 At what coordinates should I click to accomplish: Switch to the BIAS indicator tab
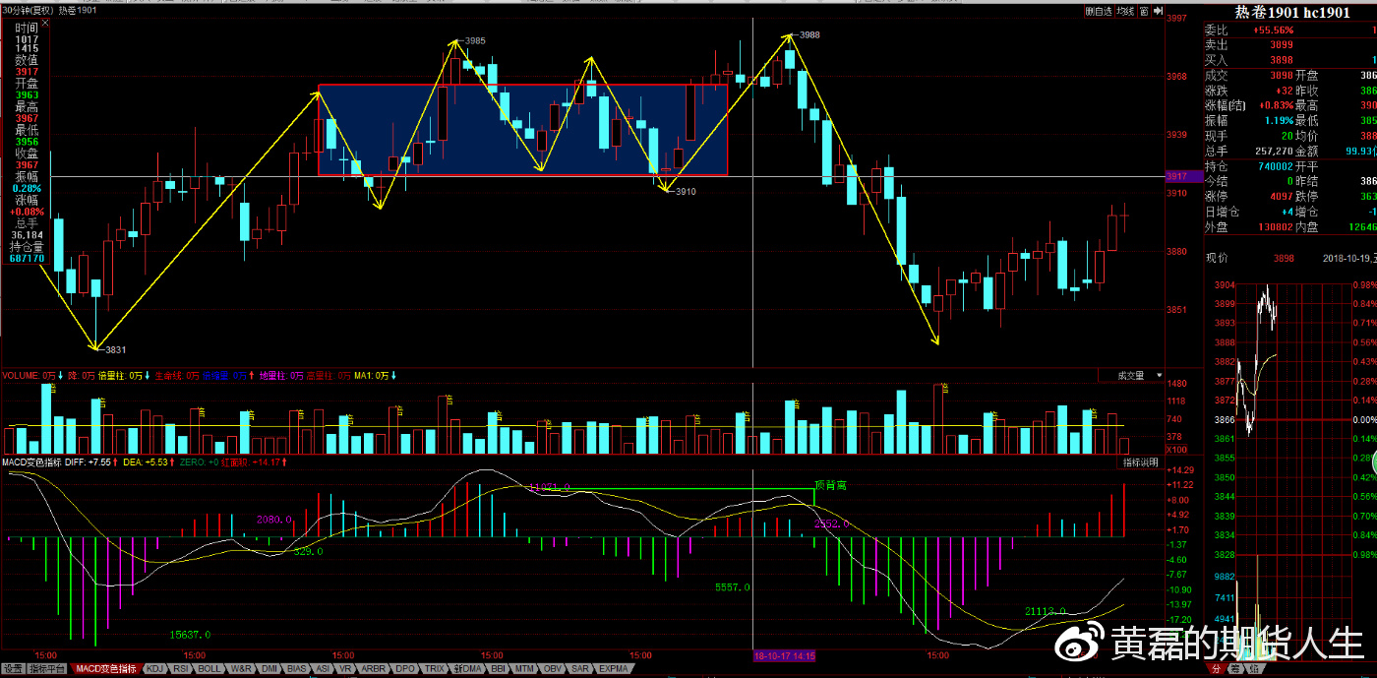(x=297, y=669)
